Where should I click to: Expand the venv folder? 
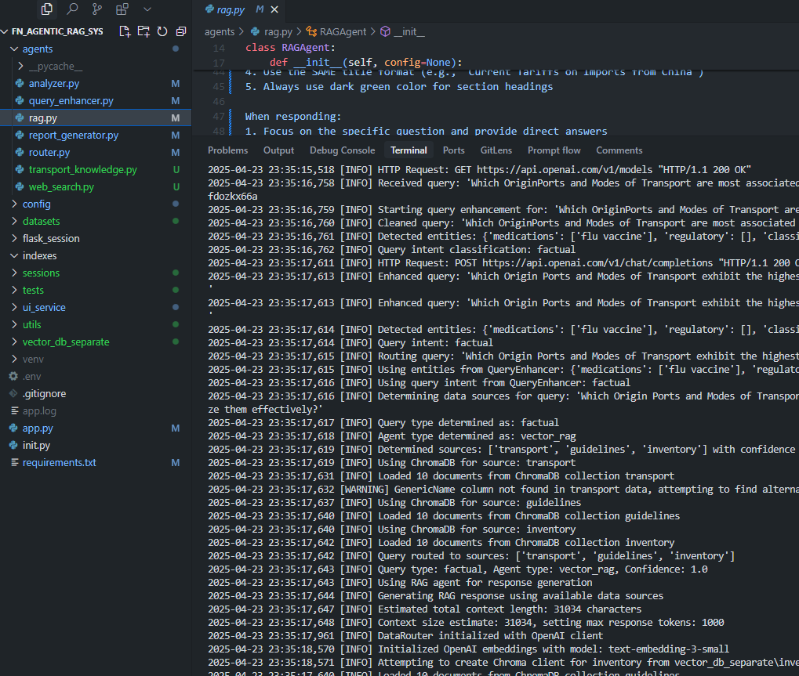point(33,360)
